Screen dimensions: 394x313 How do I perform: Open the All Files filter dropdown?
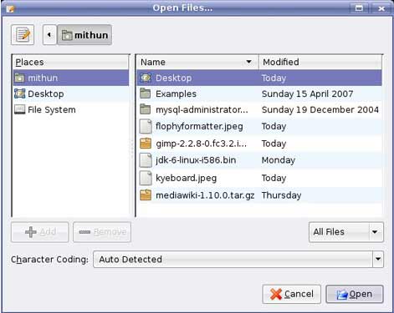tap(346, 232)
